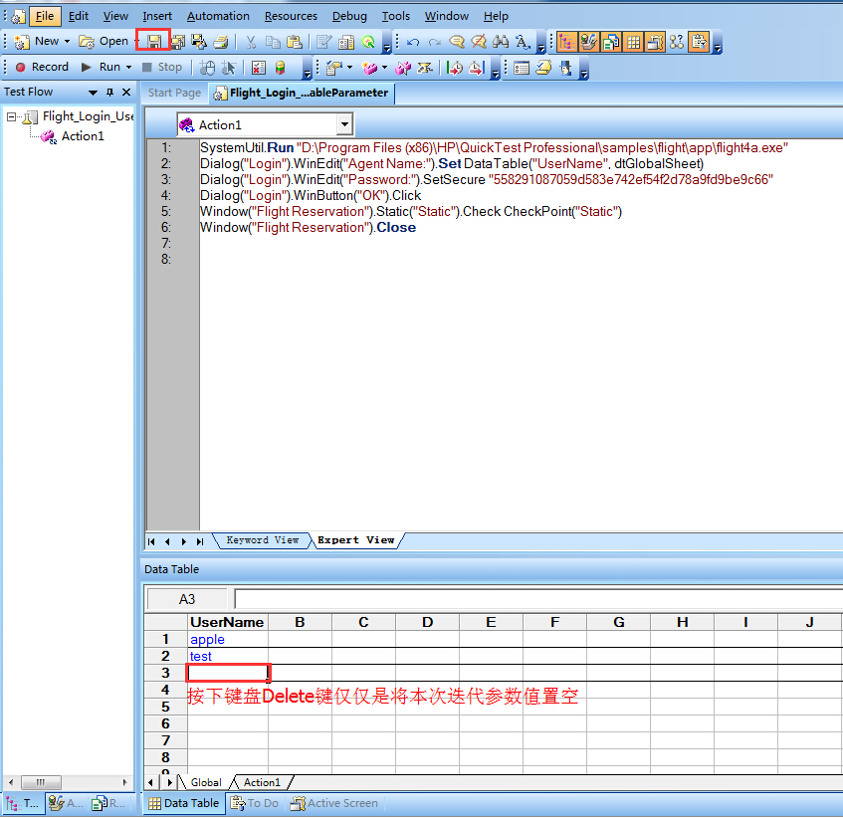The height and width of the screenshot is (818, 843).
Task: Click the Analog Recording mouse icon
Action: coord(207,68)
